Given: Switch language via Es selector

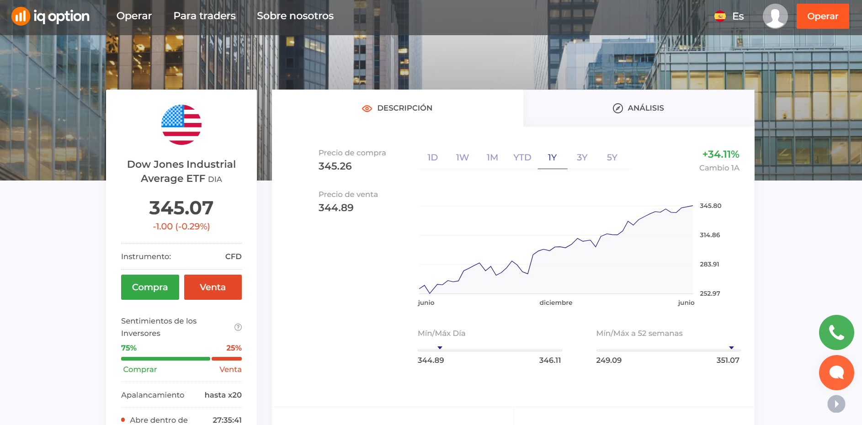Looking at the screenshot, I should 729,16.
